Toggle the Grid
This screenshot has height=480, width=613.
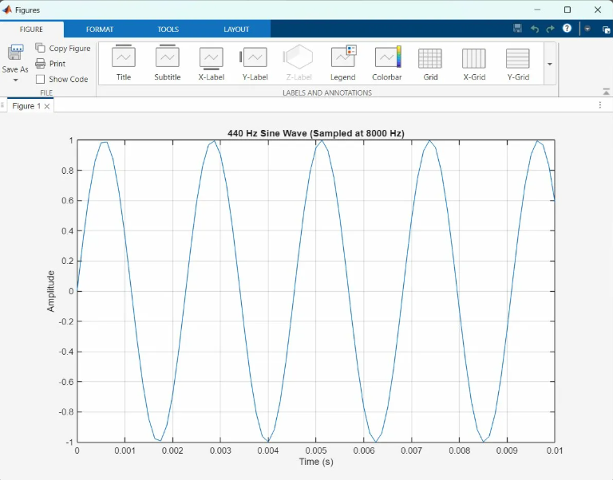click(430, 63)
